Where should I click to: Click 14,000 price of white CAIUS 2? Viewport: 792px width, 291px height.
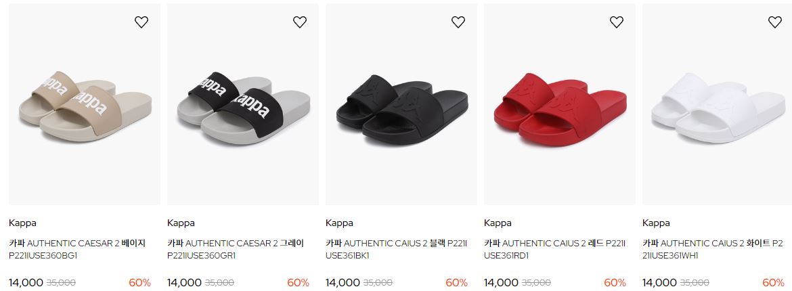coord(660,283)
